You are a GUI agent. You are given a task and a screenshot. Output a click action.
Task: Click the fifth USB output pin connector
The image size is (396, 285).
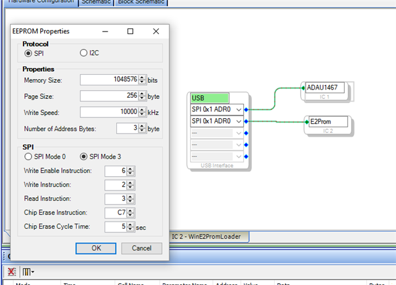pyautogui.click(x=246, y=156)
